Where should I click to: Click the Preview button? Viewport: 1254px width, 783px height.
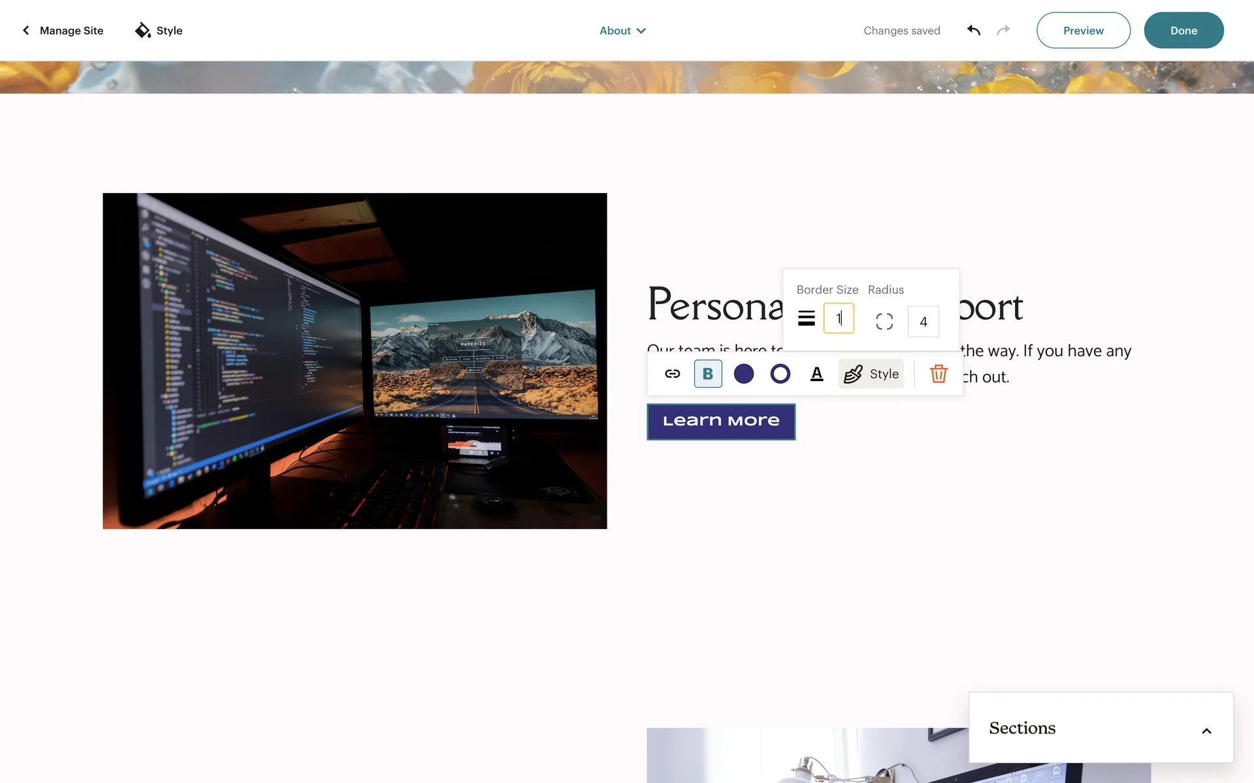coord(1083,31)
